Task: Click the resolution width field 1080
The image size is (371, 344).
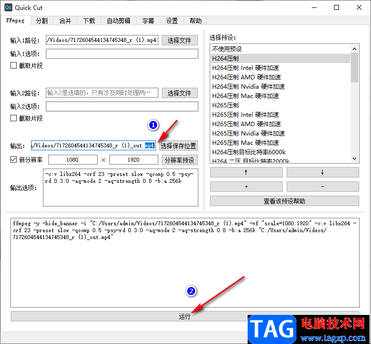Action: click(x=73, y=160)
